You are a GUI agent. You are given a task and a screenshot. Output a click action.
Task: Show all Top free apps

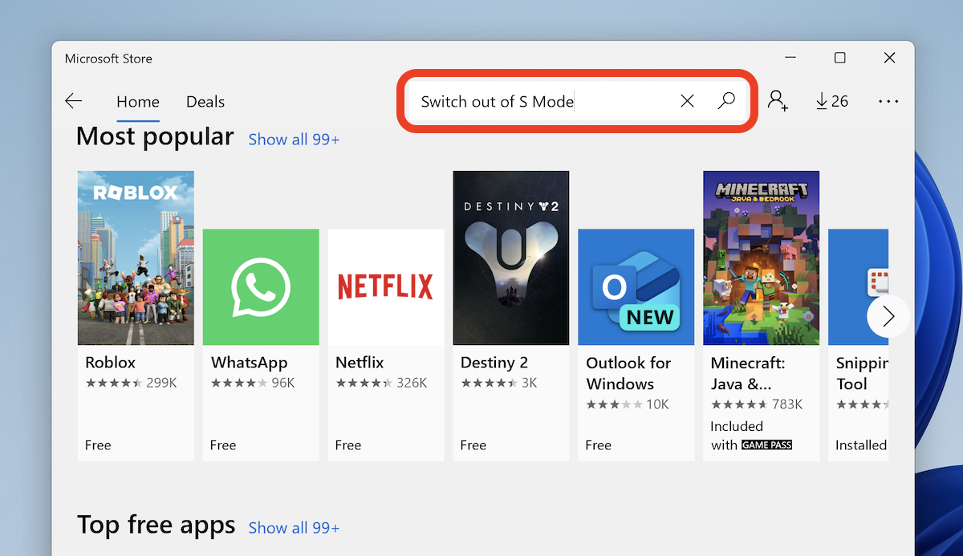pyautogui.click(x=294, y=527)
